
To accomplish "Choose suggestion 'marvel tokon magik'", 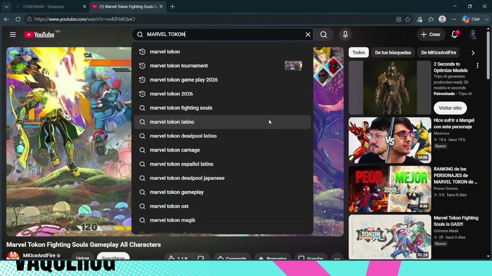I will (223, 220).
